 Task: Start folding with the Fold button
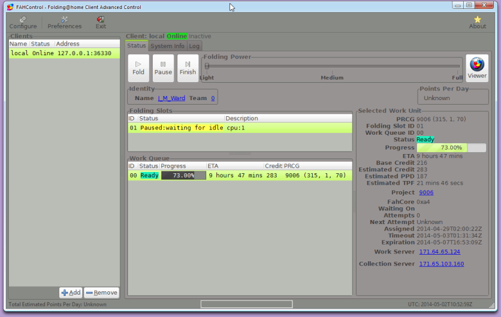(x=138, y=68)
